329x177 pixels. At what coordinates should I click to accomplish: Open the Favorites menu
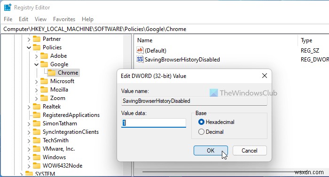64,19
